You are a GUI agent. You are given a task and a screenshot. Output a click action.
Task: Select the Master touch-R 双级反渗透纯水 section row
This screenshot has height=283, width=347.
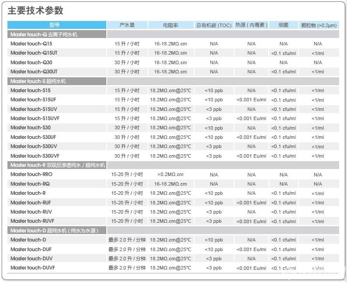pyautogui.click(x=58, y=165)
